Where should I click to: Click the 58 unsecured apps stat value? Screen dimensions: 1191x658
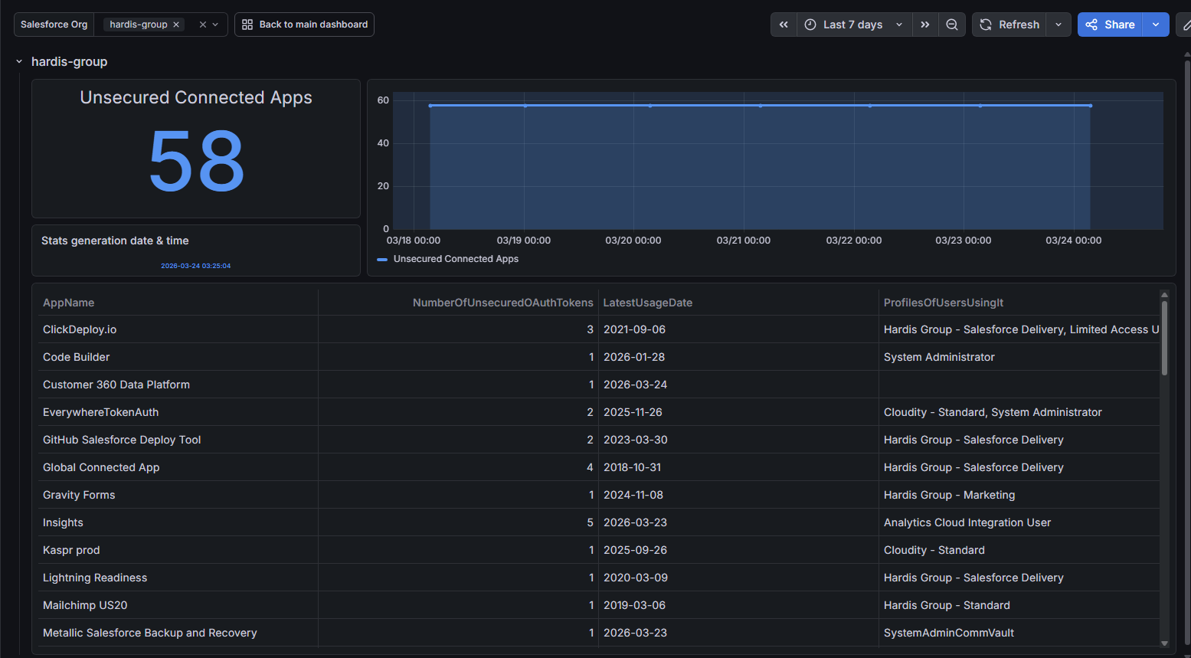coord(196,162)
